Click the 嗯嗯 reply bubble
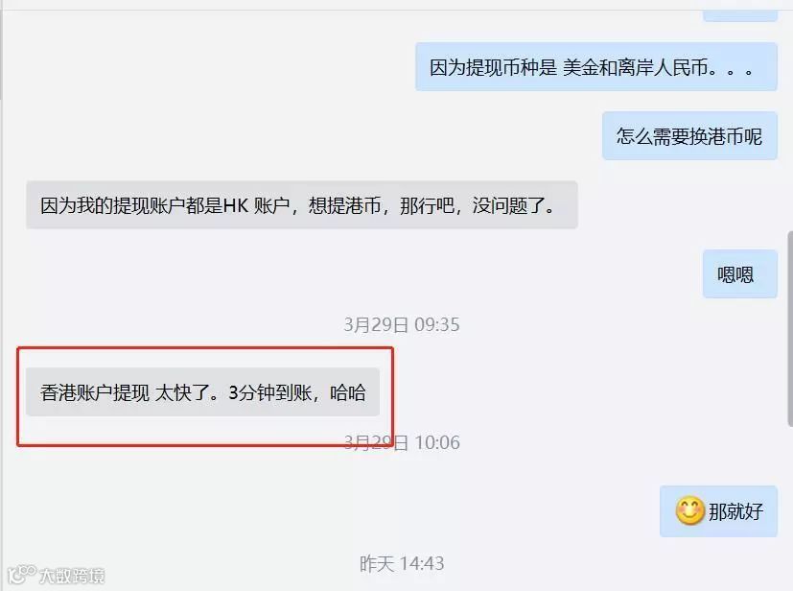This screenshot has height=591, width=793. 740,273
